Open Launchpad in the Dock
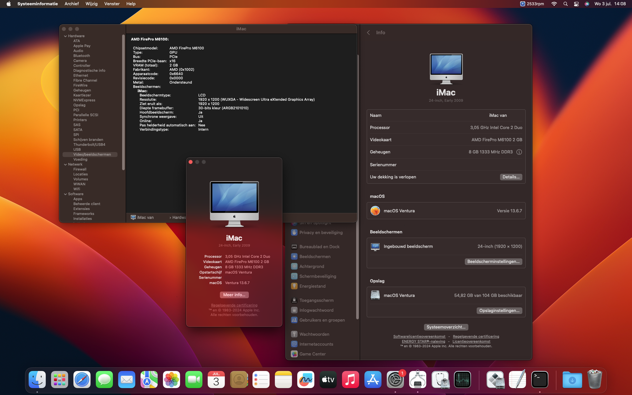 pyautogui.click(x=60, y=380)
